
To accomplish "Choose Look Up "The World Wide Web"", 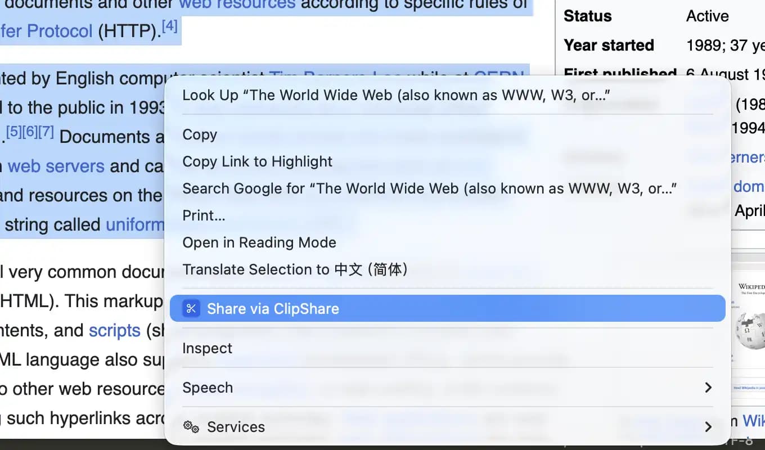I will pyautogui.click(x=447, y=95).
